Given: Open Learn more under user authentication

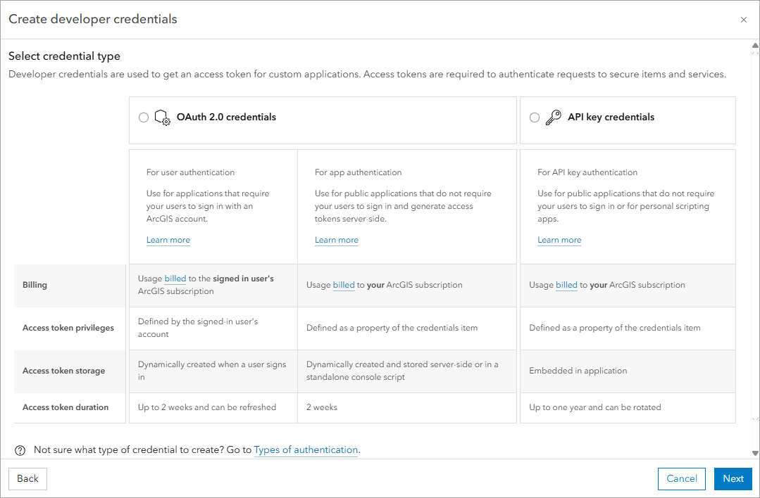Looking at the screenshot, I should [x=168, y=240].
